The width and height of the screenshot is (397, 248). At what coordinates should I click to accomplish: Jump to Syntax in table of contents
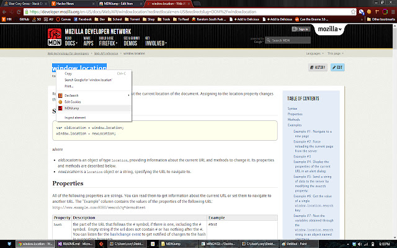(292, 108)
